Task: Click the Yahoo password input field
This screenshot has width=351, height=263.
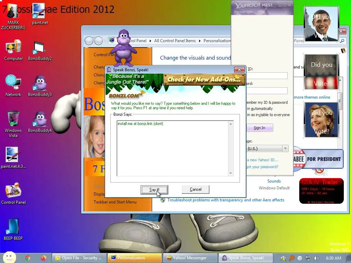Action: point(267,90)
